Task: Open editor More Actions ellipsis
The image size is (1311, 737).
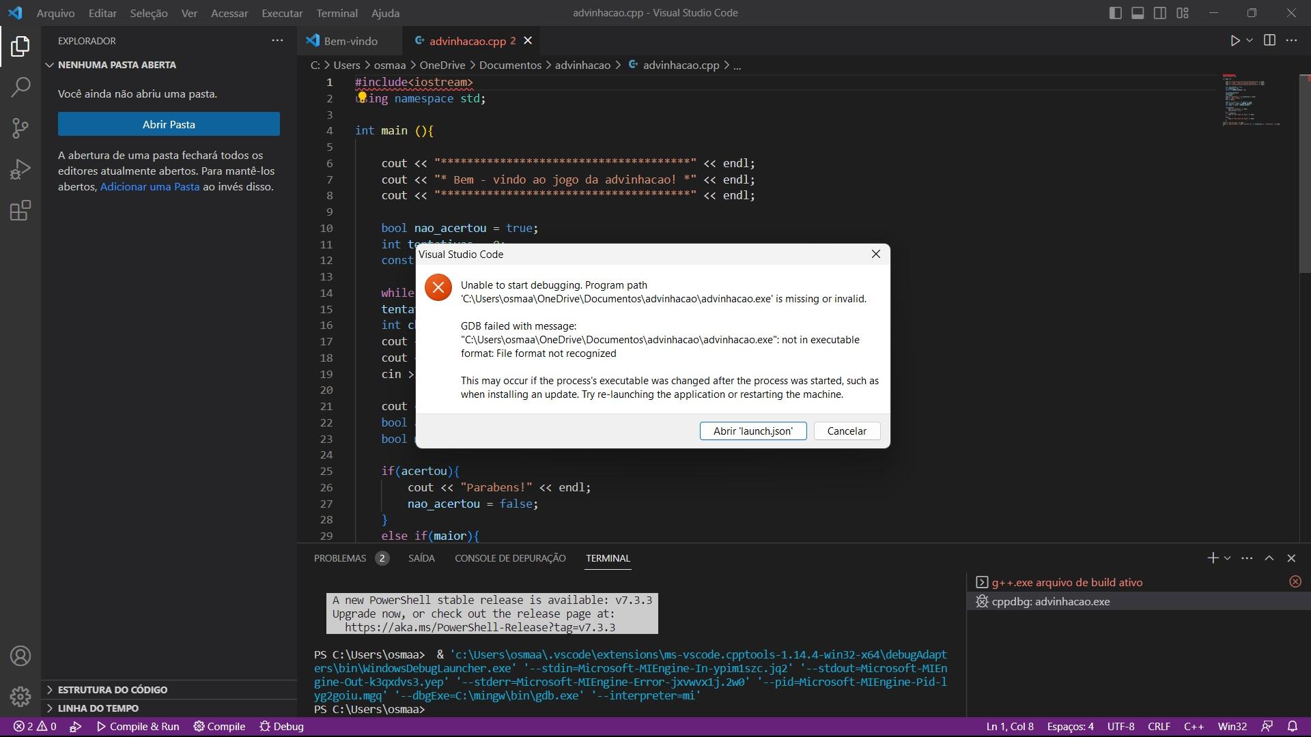Action: (x=1291, y=40)
